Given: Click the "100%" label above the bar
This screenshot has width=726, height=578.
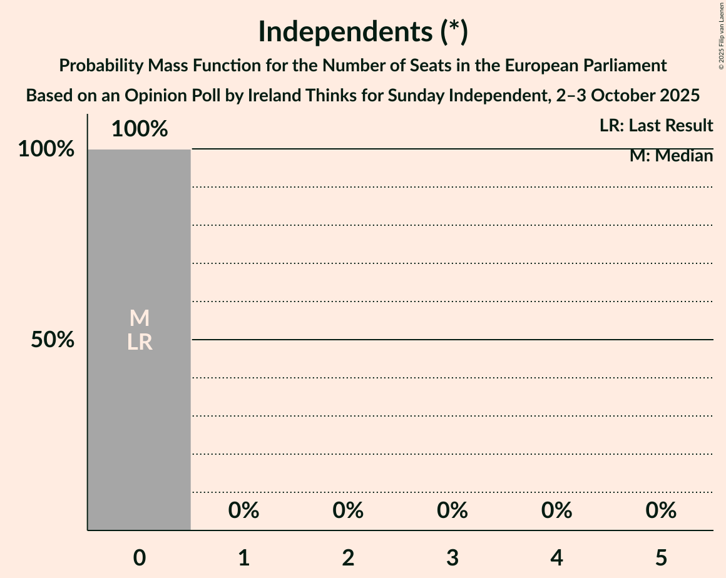Looking at the screenshot, I should tap(140, 129).
